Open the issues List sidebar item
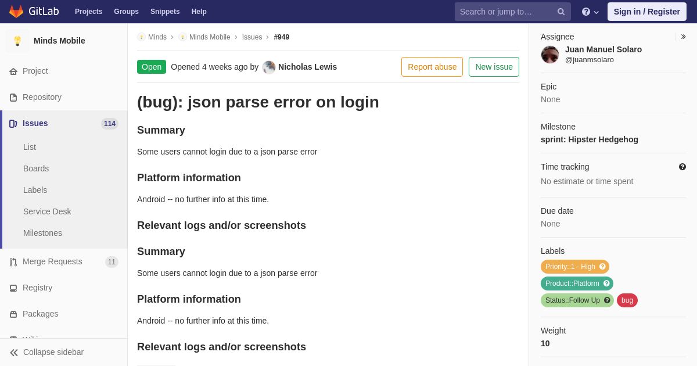The image size is (697, 366). [30, 147]
